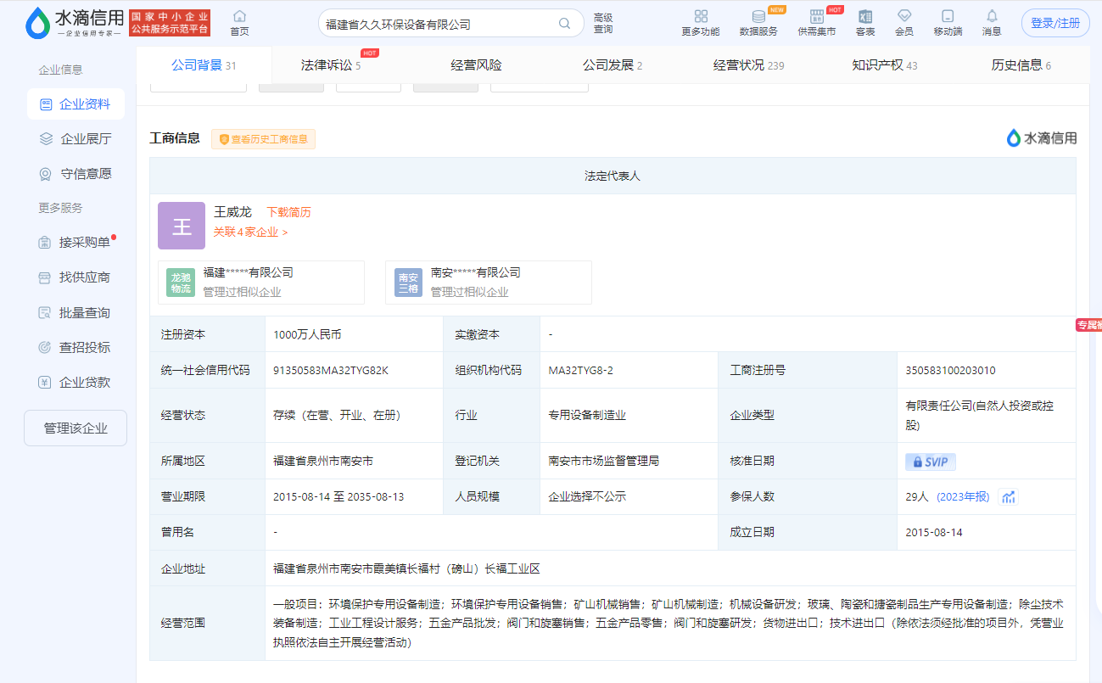Click the 南安三福 company logo
This screenshot has height=683, width=1102.
pyautogui.click(x=408, y=283)
